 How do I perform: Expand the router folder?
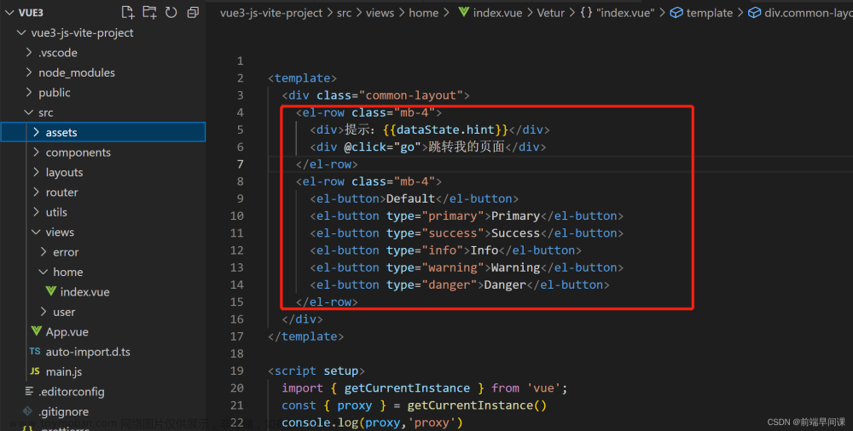point(36,192)
